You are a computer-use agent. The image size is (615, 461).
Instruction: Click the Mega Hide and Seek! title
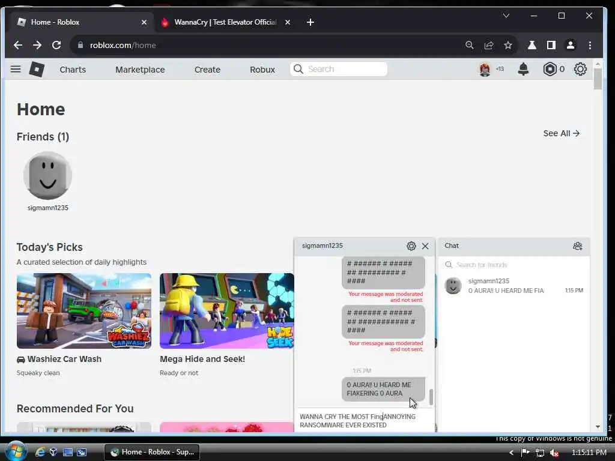(x=202, y=359)
